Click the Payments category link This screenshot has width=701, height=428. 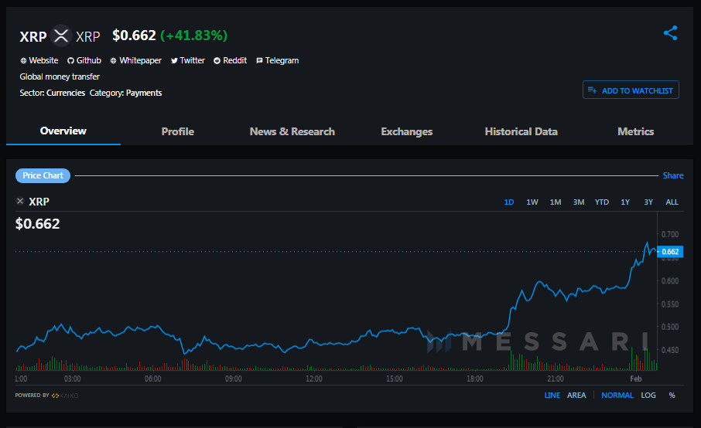[144, 93]
